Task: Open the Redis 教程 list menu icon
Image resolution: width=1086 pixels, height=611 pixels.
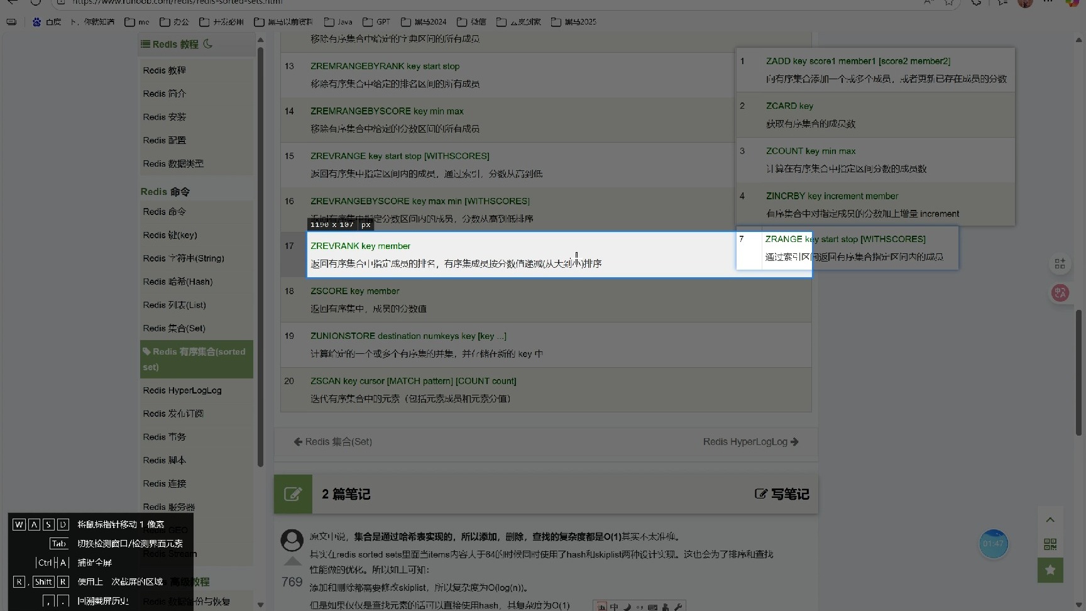Action: click(145, 44)
